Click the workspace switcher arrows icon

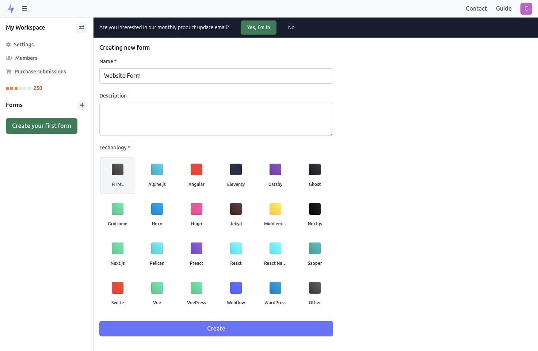click(81, 27)
